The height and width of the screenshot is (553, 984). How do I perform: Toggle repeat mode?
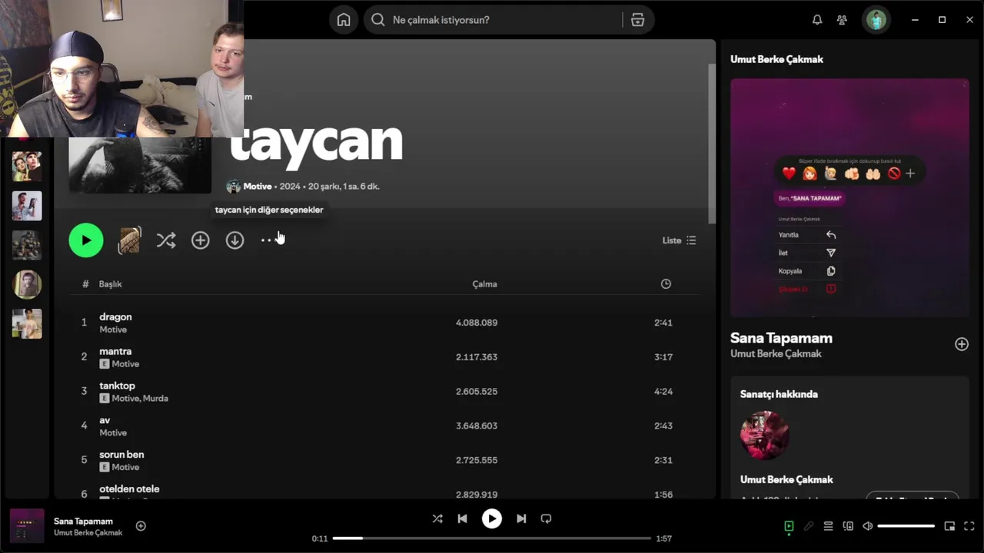click(546, 518)
